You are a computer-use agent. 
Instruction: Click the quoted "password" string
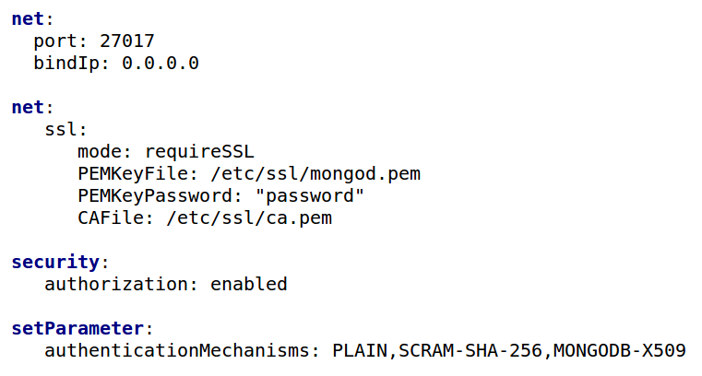click(x=310, y=195)
